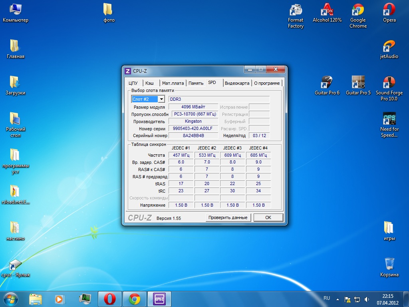
Task: Click the tRC value 34
Action: point(258,191)
